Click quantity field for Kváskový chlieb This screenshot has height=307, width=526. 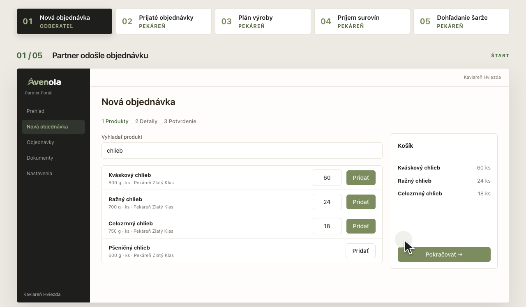tap(327, 178)
